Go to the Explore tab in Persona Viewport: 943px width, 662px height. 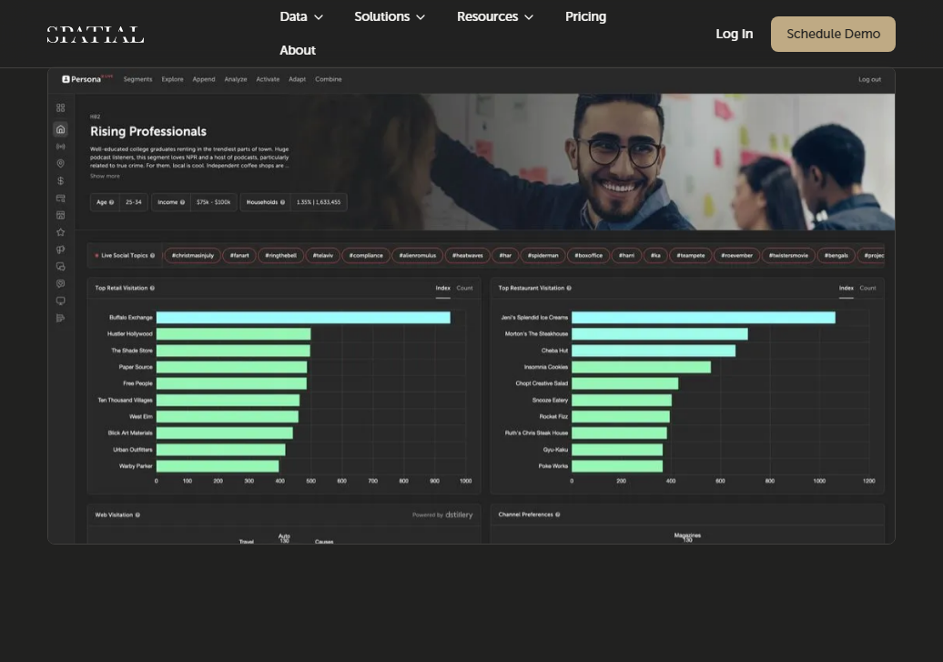click(172, 79)
